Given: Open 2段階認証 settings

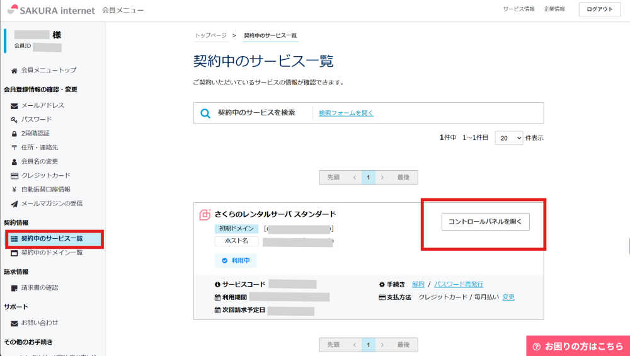Looking at the screenshot, I should coord(35,134).
